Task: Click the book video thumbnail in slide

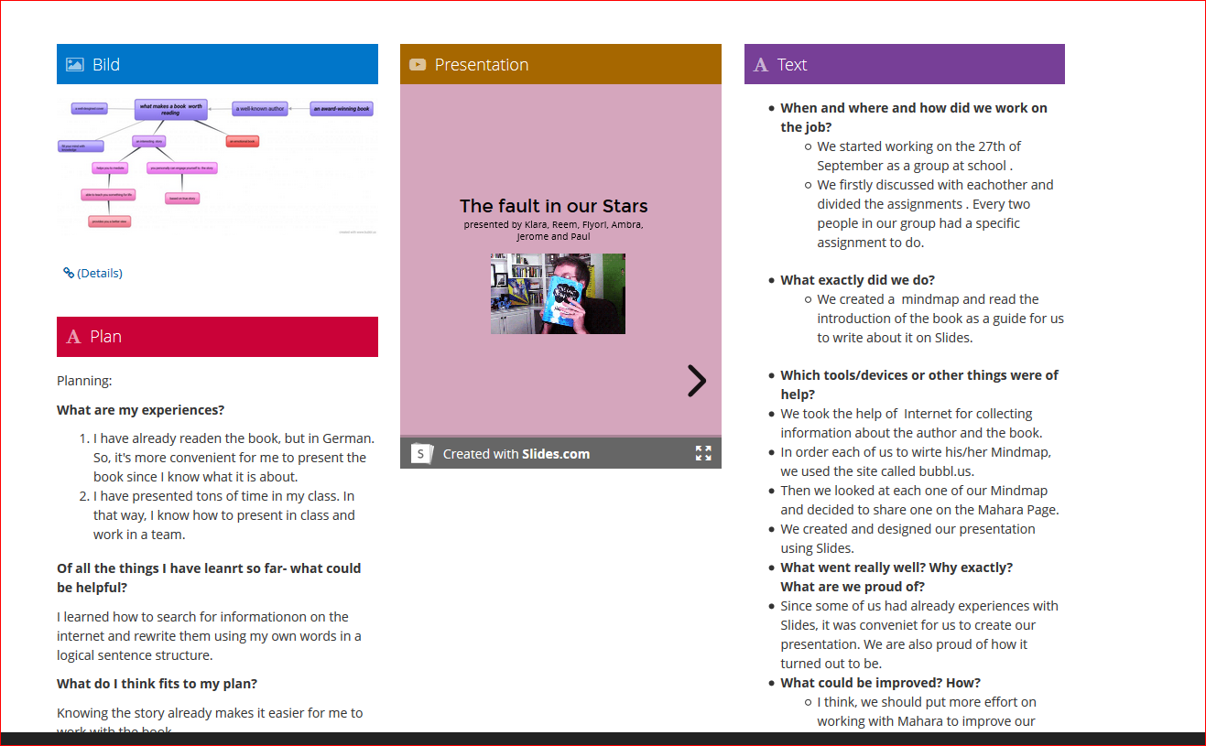Action: click(x=558, y=294)
